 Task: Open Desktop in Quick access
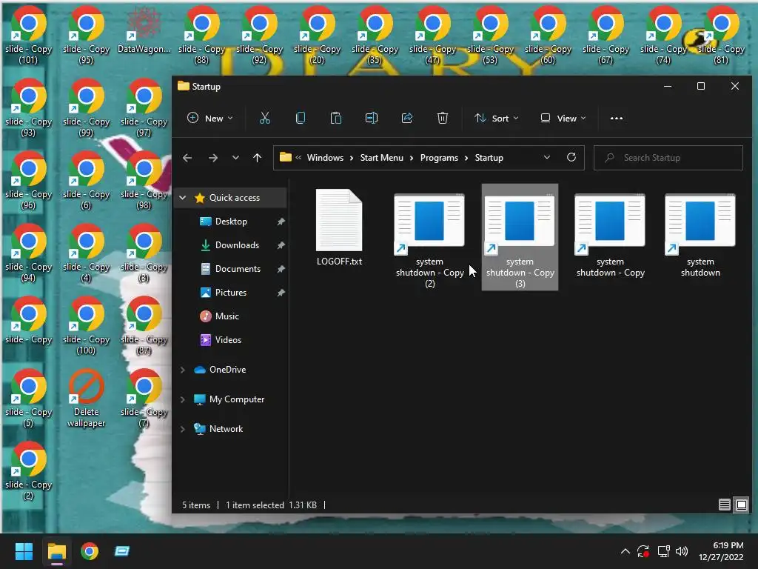tap(231, 221)
